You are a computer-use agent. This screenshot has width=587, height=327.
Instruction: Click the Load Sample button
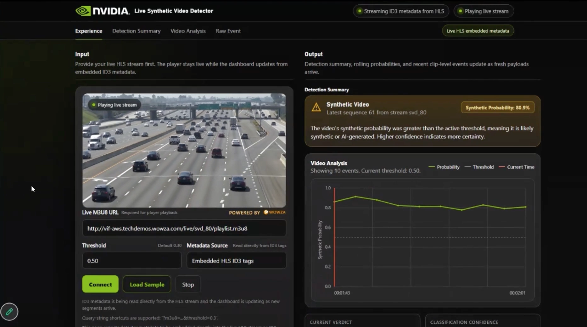[x=147, y=284]
